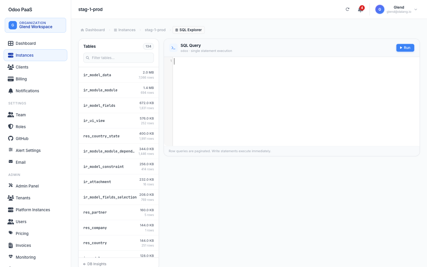
Task: Click the SQL Query terminal icon
Action: coord(173,48)
